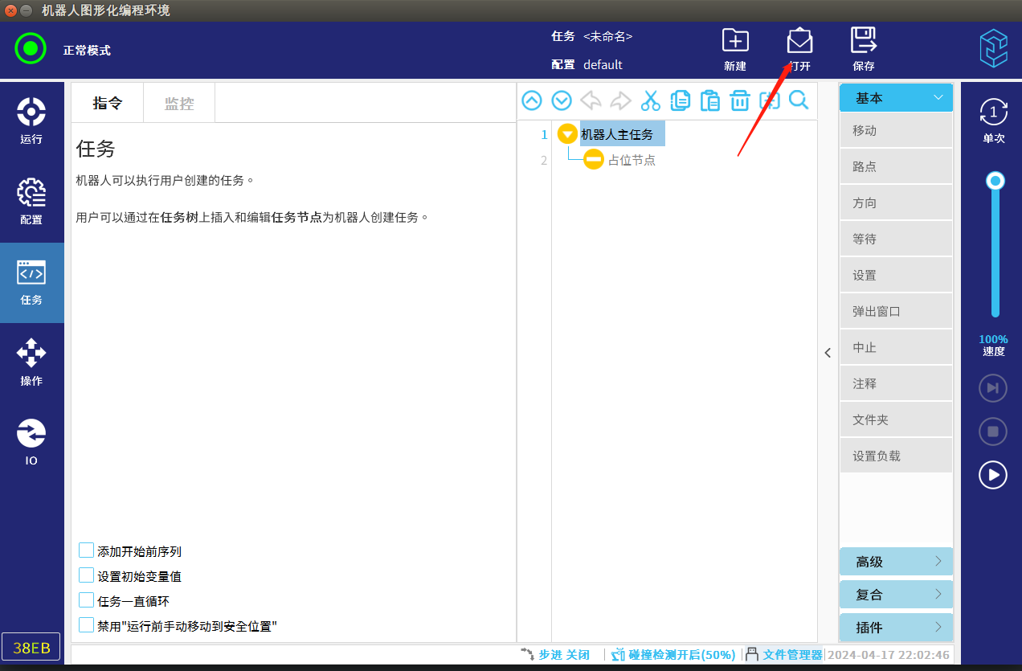This screenshot has height=671, width=1022.
Task: Click the paste clipboard icon
Action: point(709,100)
